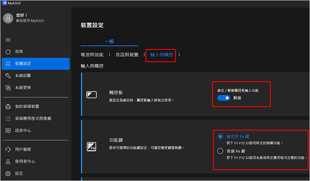Click the MyASUS logo in title bar
This screenshot has width=310, height=181.
point(5,3)
